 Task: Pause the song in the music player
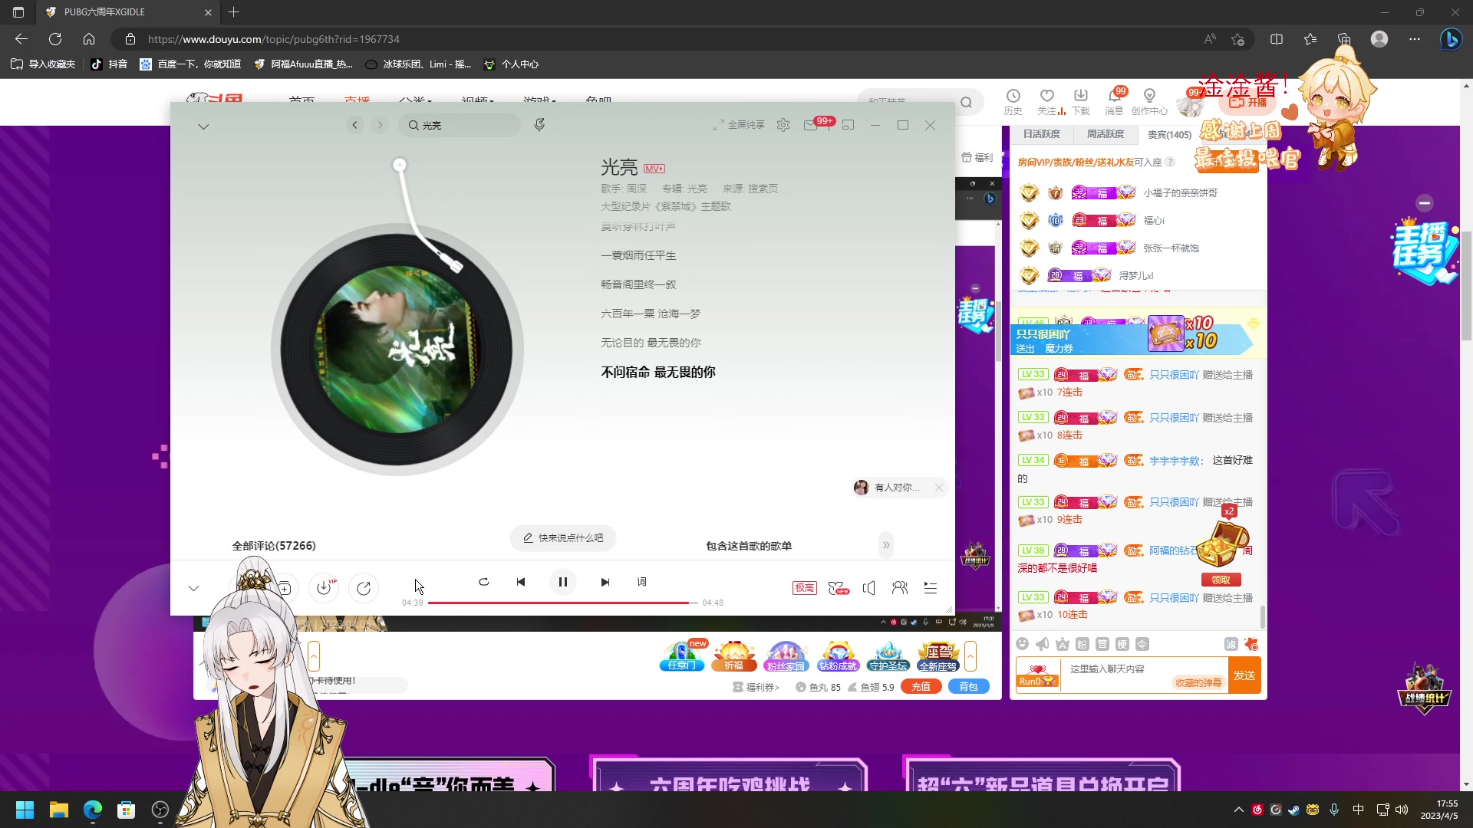coord(562,582)
